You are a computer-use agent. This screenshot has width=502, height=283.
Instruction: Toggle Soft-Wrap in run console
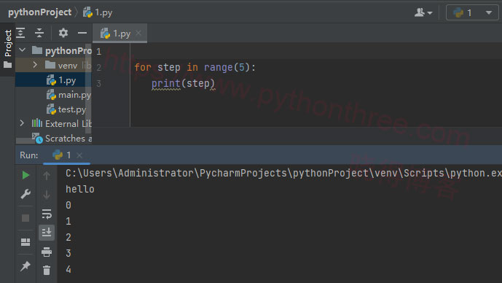(47, 214)
